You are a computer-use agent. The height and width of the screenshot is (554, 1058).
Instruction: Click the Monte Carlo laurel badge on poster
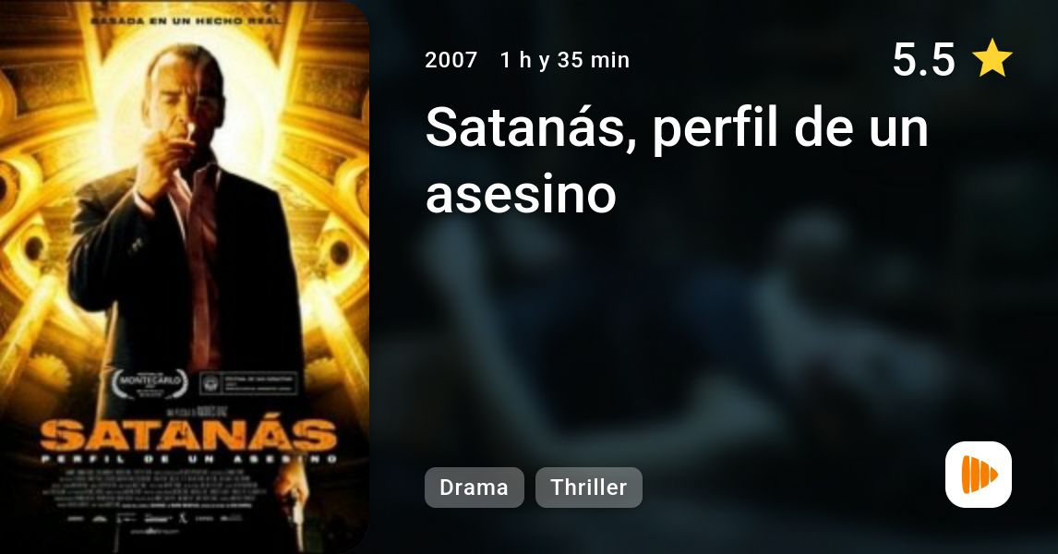[150, 383]
